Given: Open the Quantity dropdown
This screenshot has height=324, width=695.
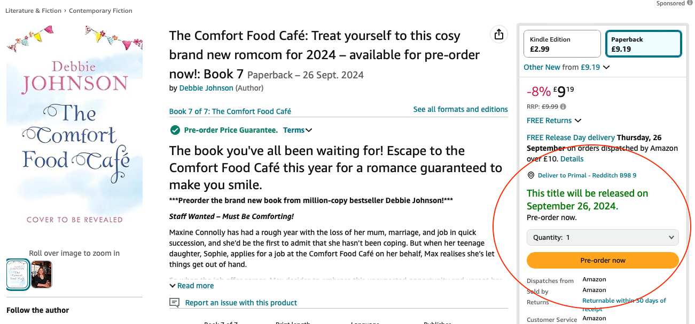Looking at the screenshot, I should [603, 238].
